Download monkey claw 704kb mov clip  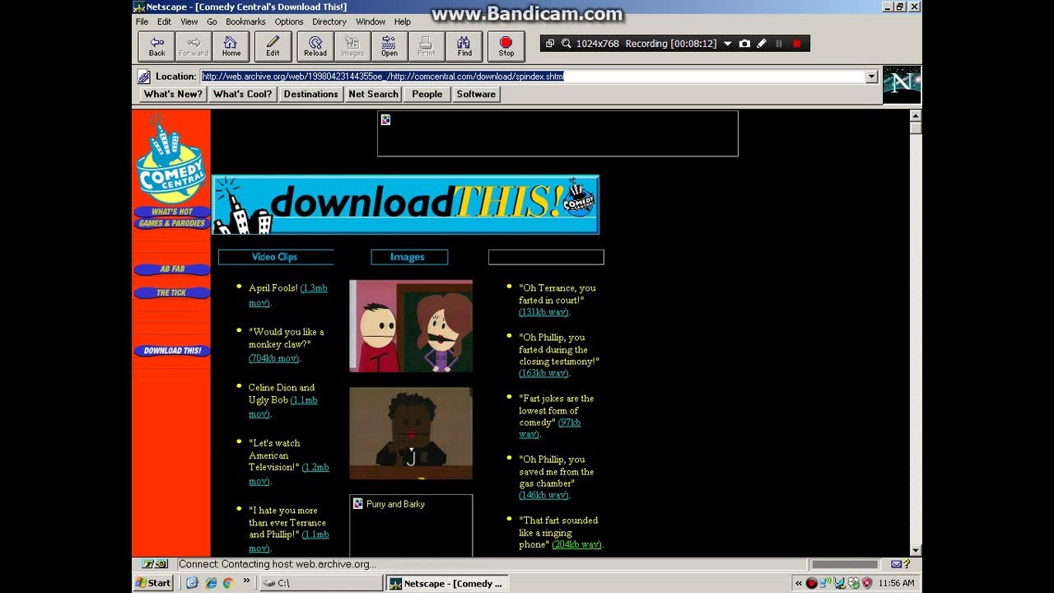(x=274, y=358)
